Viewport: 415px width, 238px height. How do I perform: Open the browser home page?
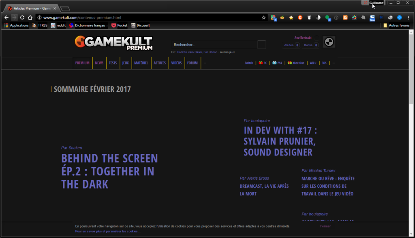coord(30,17)
